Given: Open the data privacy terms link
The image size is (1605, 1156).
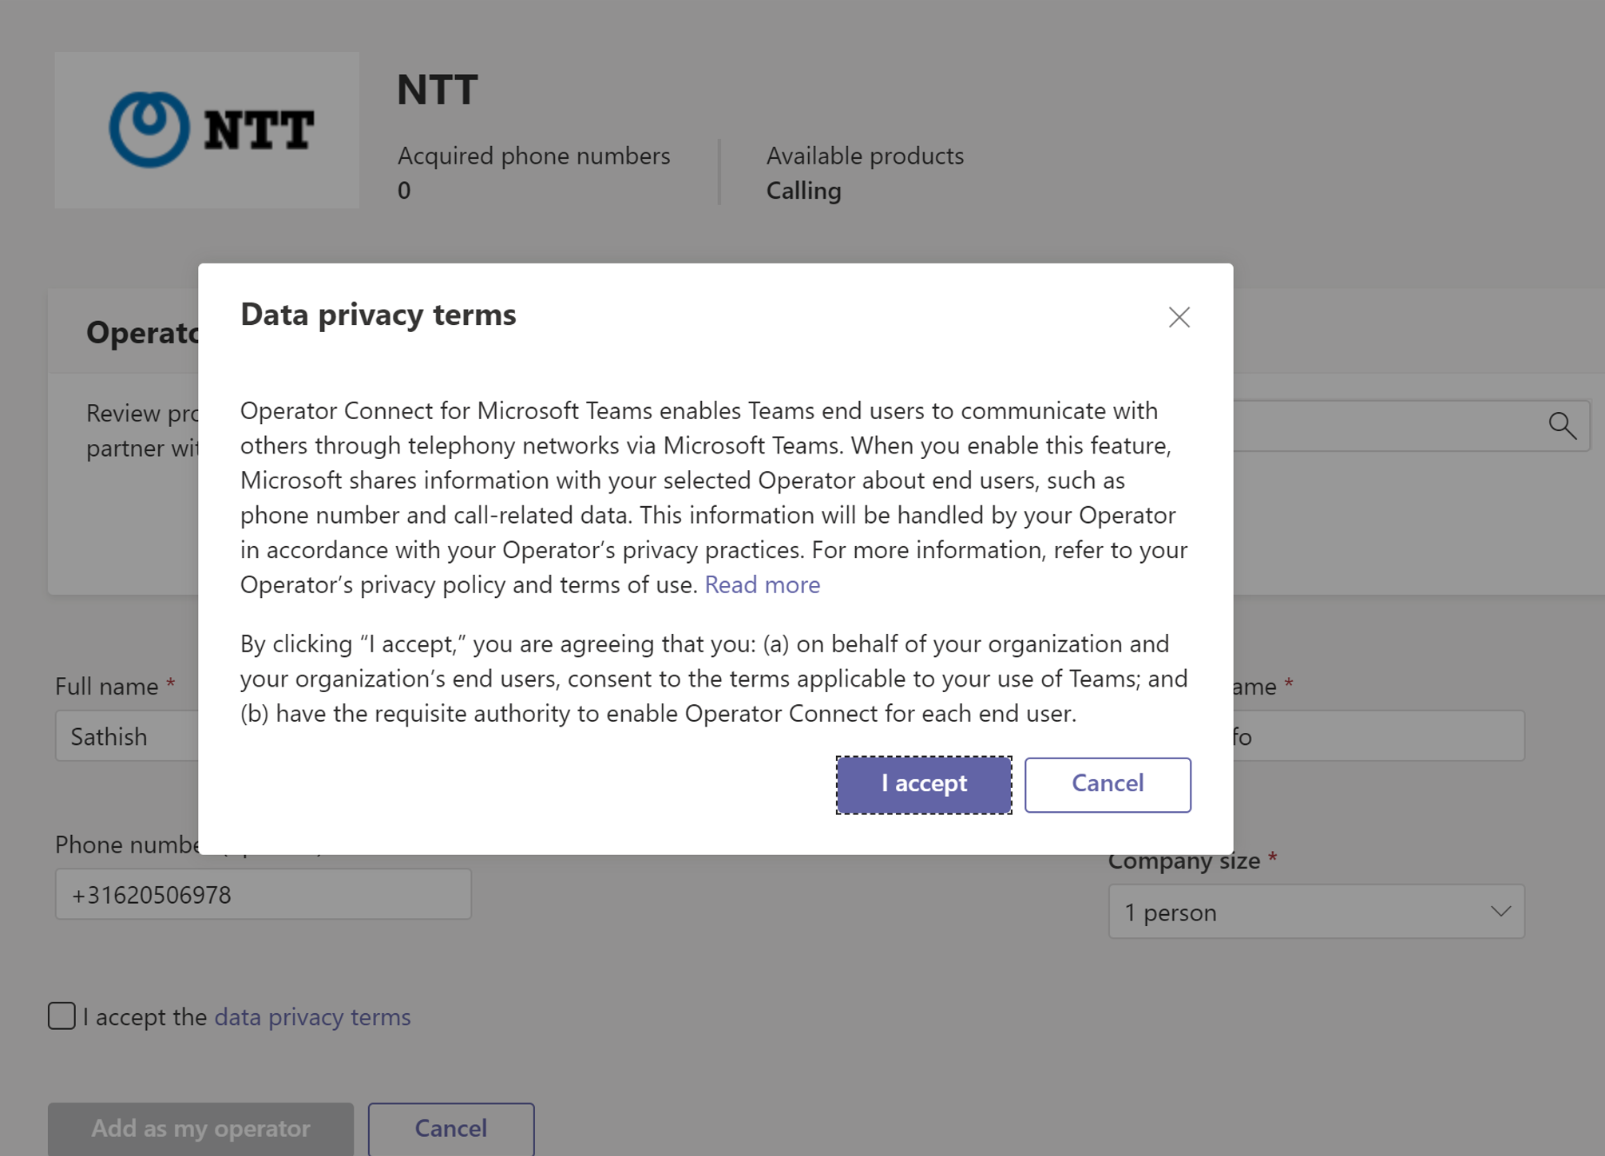Looking at the screenshot, I should (312, 1017).
